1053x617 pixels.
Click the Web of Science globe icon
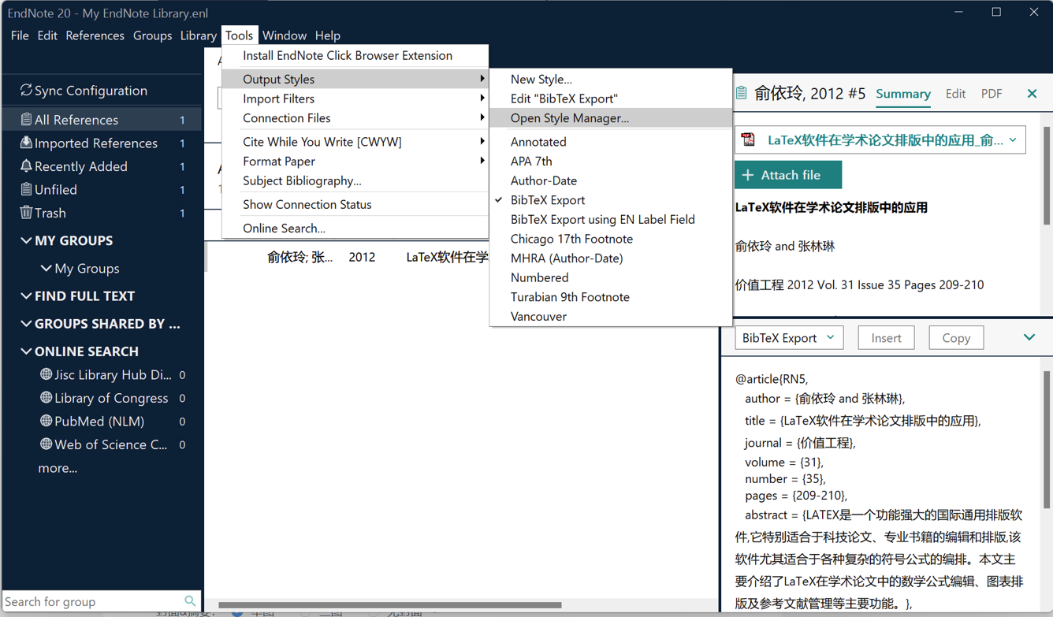click(46, 444)
